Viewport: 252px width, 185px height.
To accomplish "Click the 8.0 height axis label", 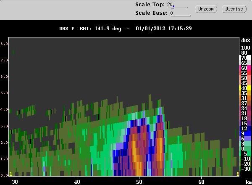I will pos(4,44).
